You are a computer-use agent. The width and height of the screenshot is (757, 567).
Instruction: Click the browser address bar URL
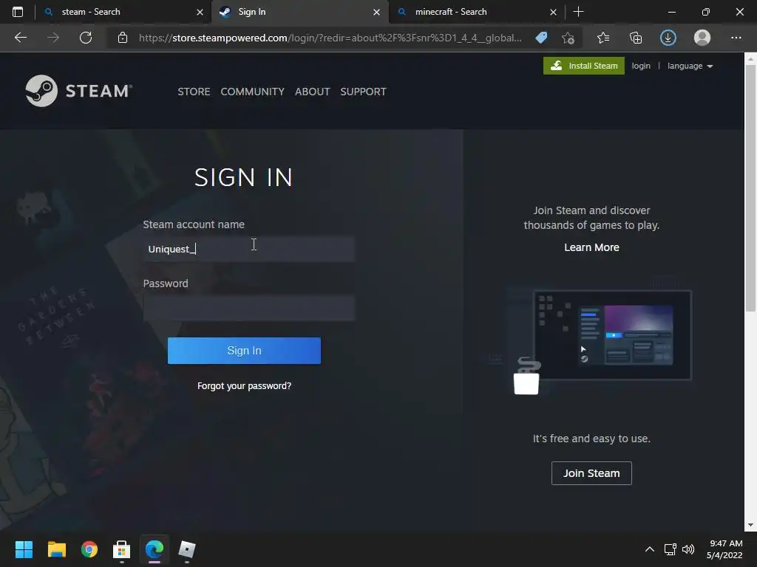(330, 38)
